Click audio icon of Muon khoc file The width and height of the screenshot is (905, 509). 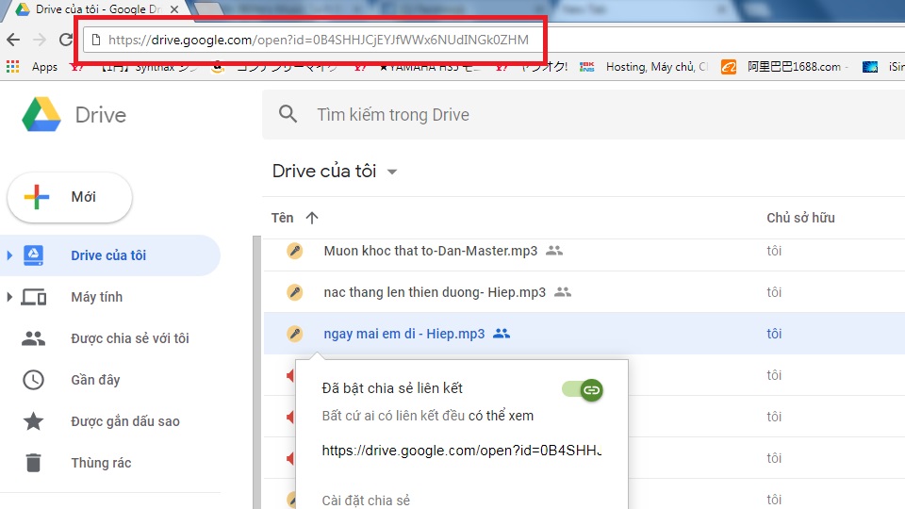pyautogui.click(x=295, y=251)
